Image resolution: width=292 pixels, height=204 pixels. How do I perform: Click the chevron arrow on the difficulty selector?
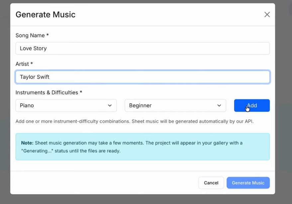pos(219,106)
